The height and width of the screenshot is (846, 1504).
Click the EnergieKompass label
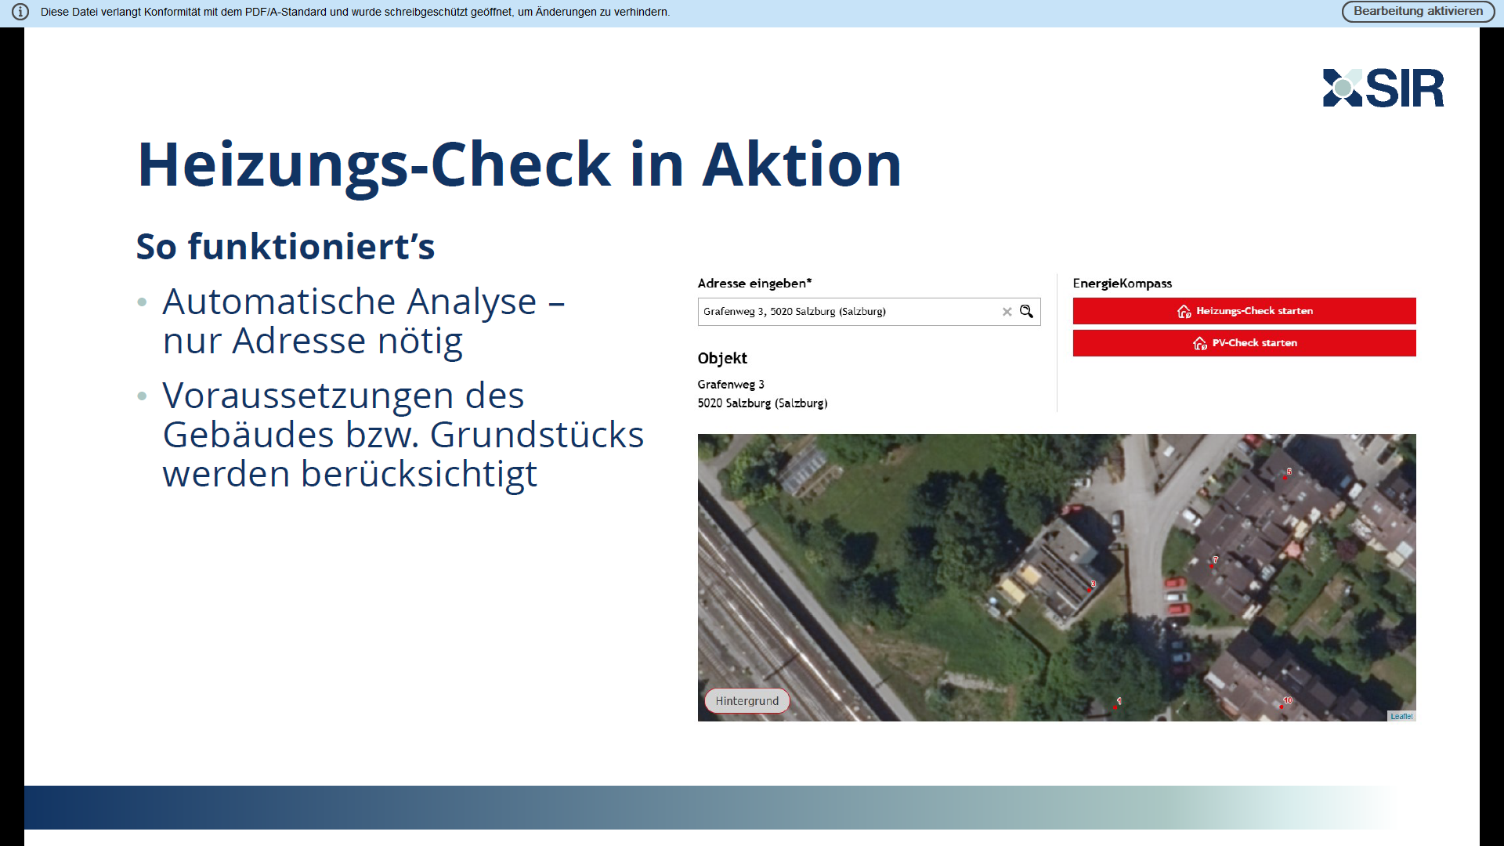(1122, 284)
